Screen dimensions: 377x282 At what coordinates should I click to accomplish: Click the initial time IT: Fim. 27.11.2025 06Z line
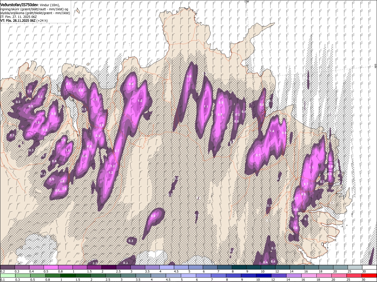click(x=19, y=17)
